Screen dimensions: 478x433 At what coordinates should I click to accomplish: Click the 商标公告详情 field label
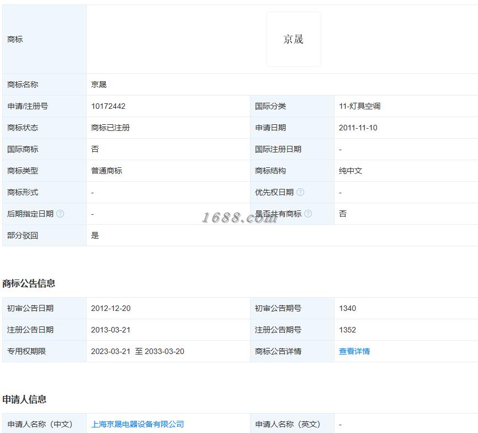(278, 351)
